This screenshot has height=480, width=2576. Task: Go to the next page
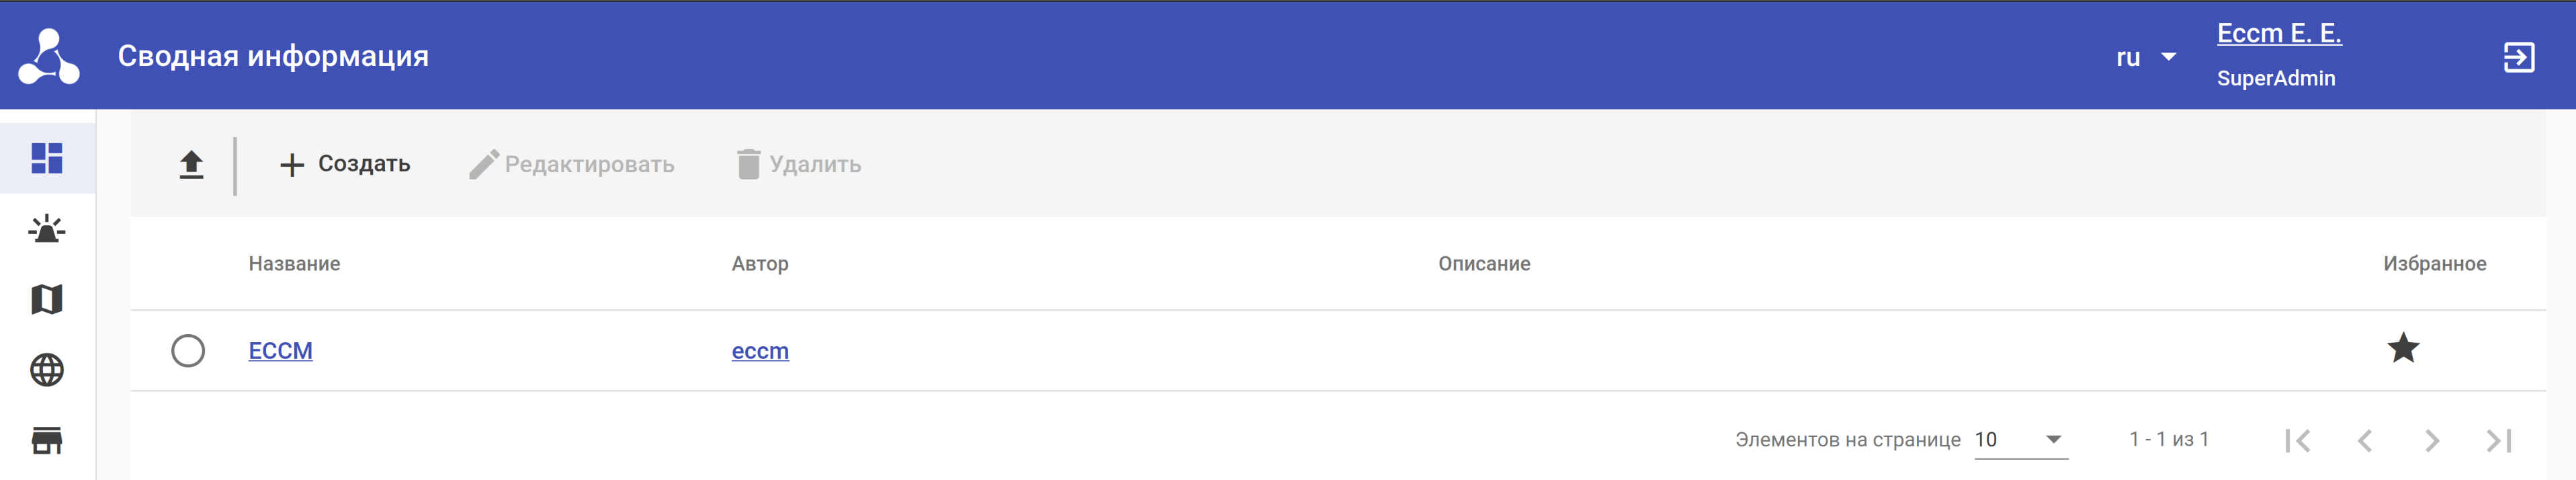[2432, 440]
